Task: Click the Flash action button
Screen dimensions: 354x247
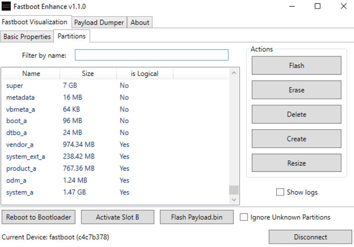Action: pyautogui.click(x=296, y=65)
